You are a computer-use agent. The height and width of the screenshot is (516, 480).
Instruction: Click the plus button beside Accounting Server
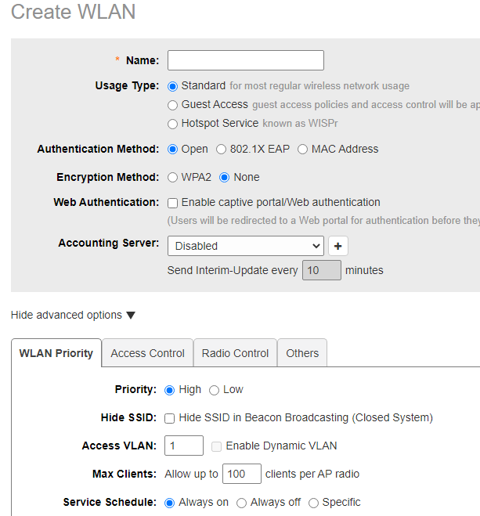coord(337,246)
